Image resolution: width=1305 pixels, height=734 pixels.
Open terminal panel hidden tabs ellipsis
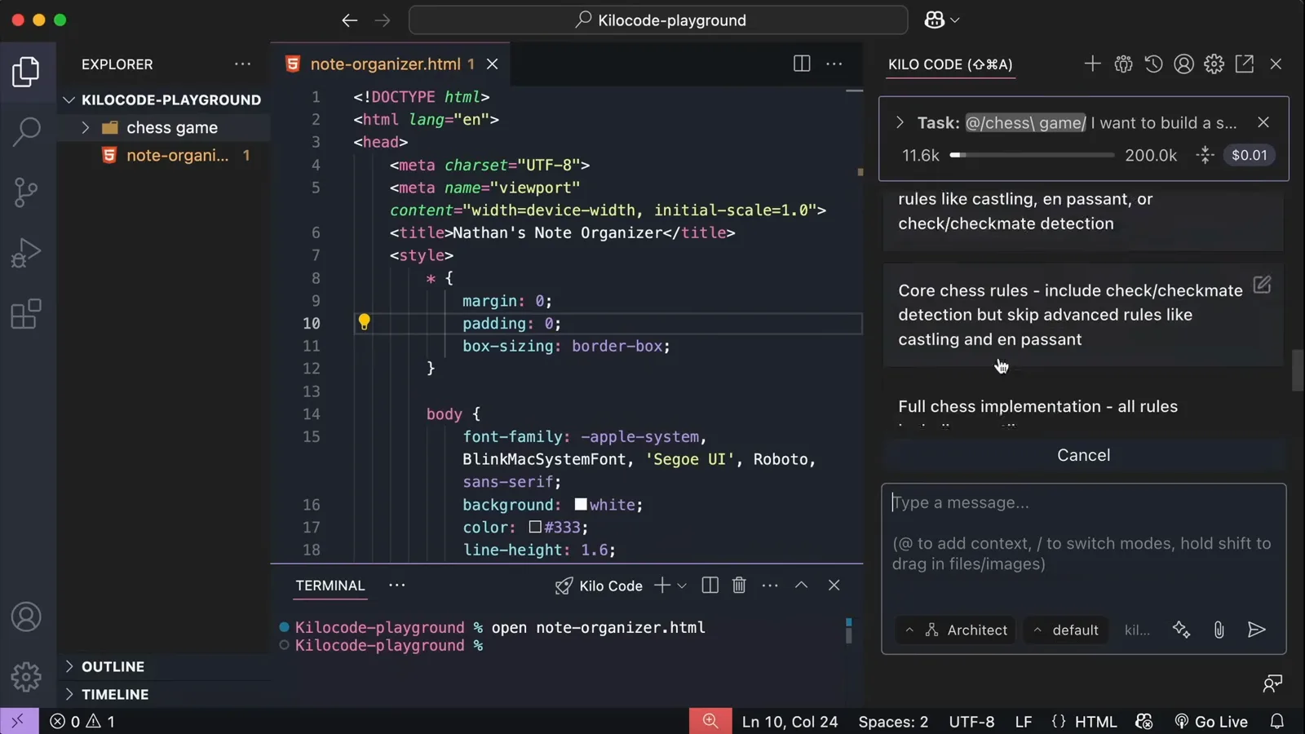tap(397, 586)
